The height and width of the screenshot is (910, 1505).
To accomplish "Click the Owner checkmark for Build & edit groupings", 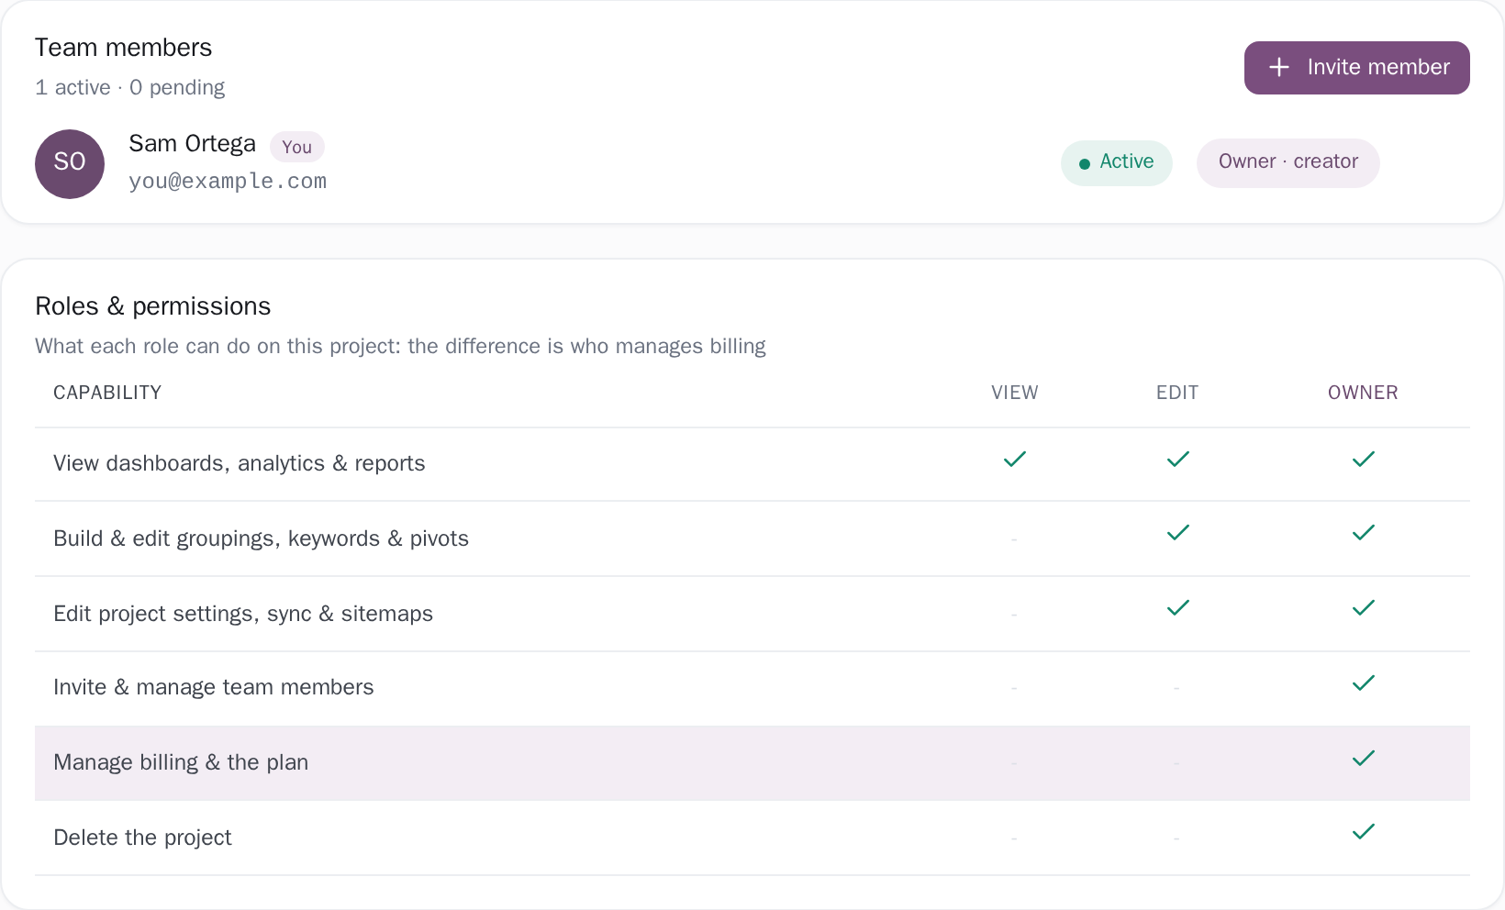I will 1364,532.
